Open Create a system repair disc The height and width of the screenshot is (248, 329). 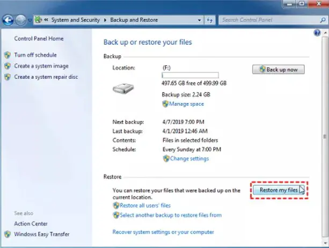point(46,77)
